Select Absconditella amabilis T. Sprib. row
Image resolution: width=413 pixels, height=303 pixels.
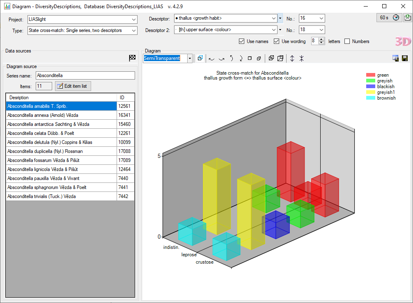[x=61, y=106]
